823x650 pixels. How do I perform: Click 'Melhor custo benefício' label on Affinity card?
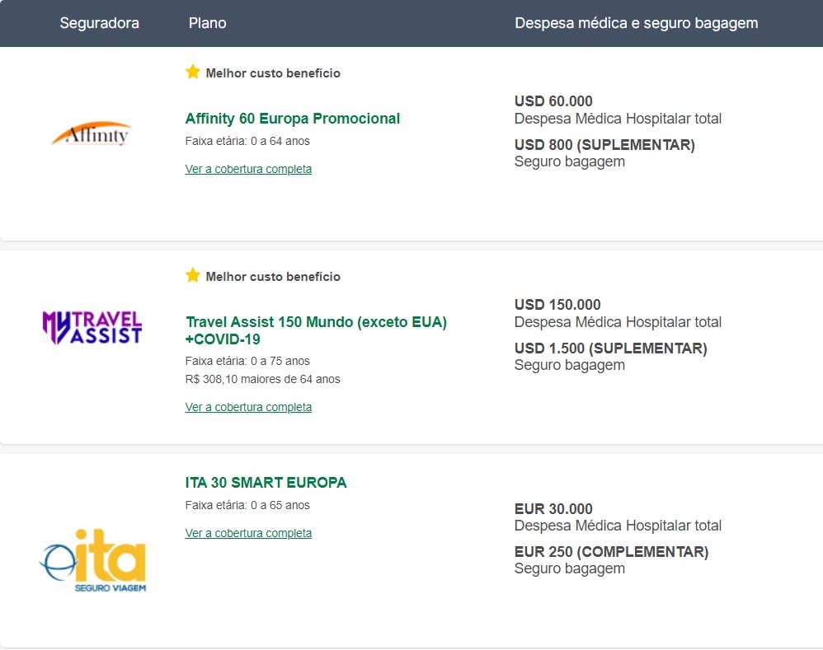point(273,73)
